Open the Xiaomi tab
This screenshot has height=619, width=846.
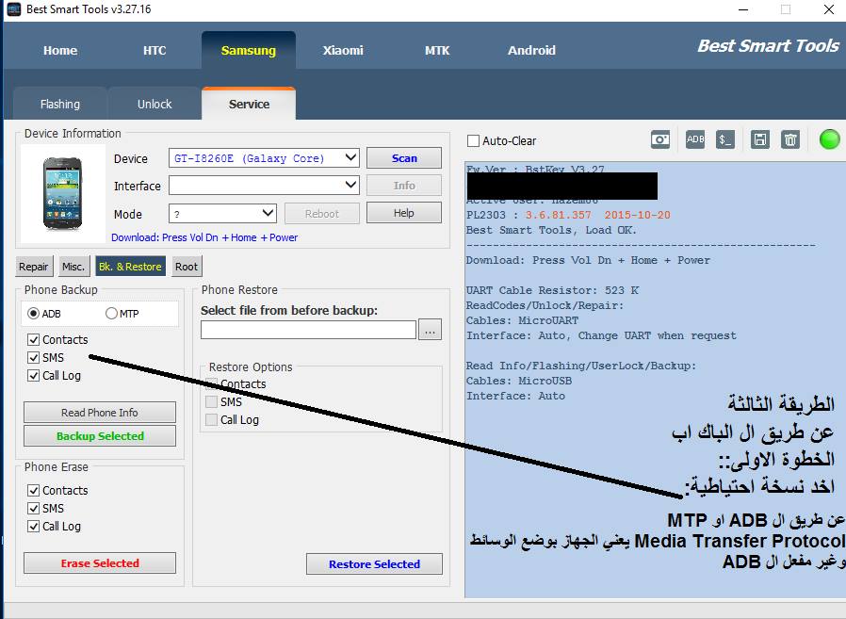[343, 50]
